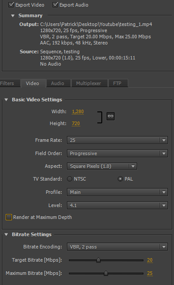The image size is (174, 285).
Task: Open the Field Order dropdown
Action: [x=117, y=153]
